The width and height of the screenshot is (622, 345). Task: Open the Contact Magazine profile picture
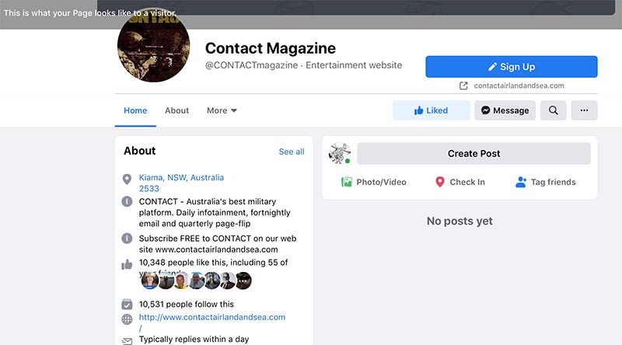(x=153, y=46)
